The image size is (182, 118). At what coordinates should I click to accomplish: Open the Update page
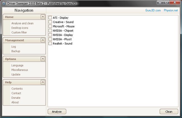click(16, 75)
